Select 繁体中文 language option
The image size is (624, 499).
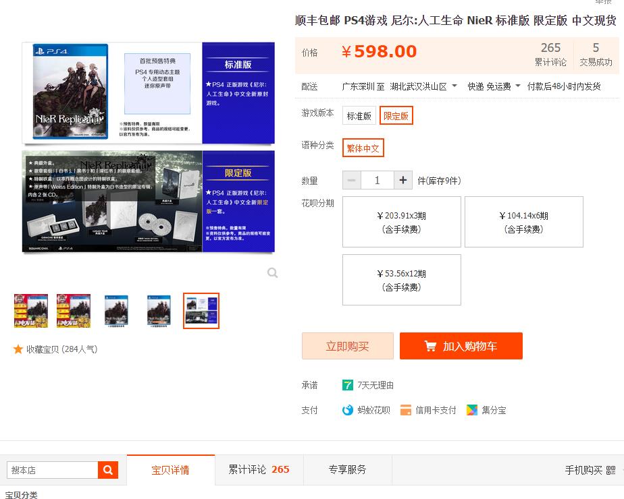tap(363, 147)
